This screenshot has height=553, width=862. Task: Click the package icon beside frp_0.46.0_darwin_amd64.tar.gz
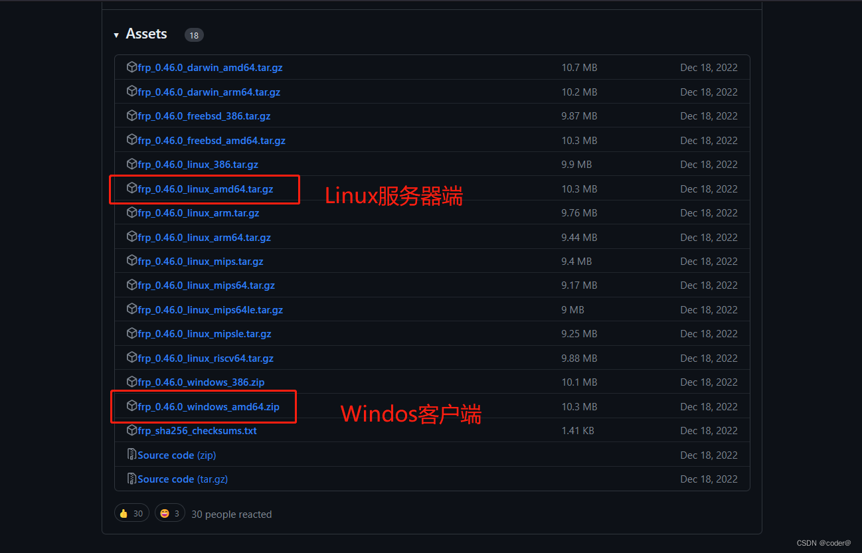coord(131,67)
